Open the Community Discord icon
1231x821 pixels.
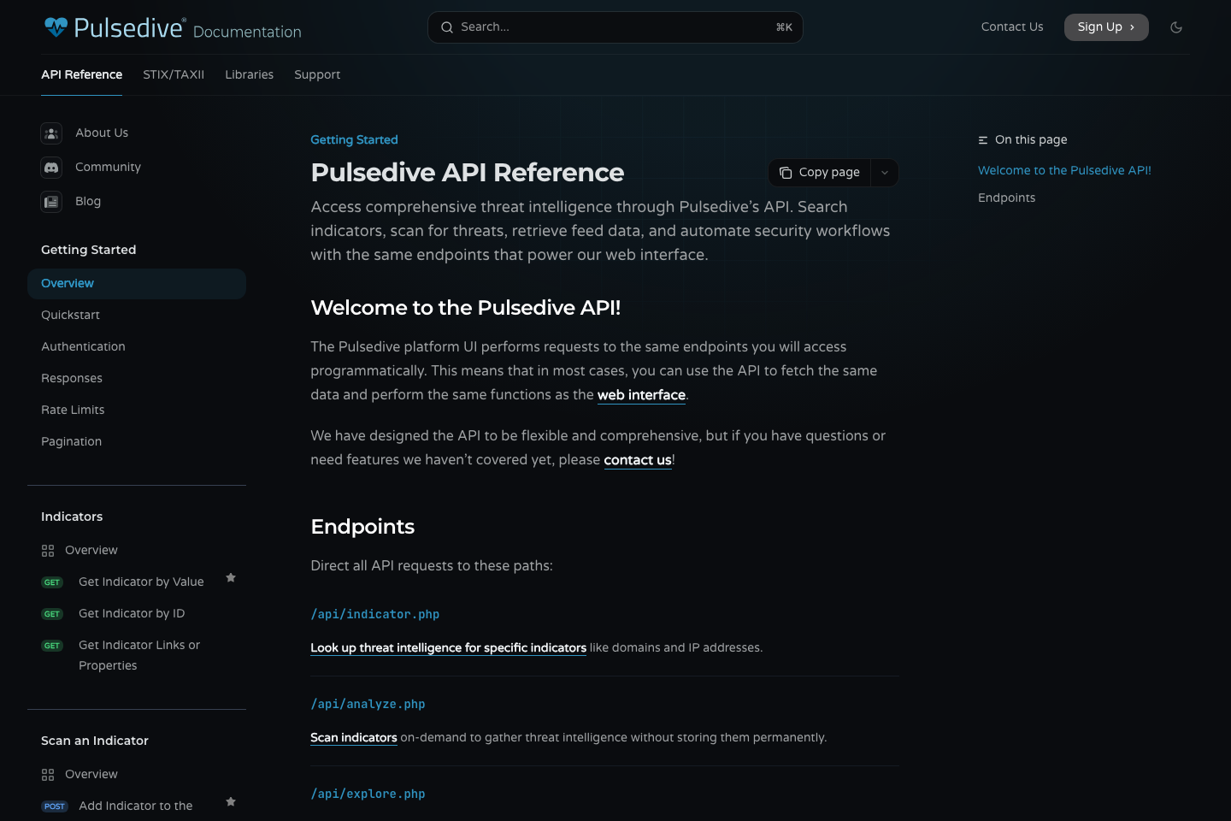tap(51, 167)
